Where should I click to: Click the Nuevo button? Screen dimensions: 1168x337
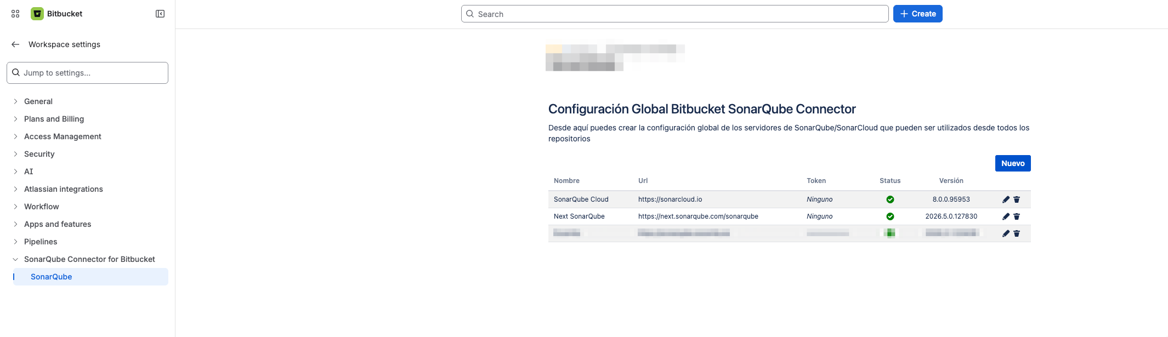[1013, 163]
